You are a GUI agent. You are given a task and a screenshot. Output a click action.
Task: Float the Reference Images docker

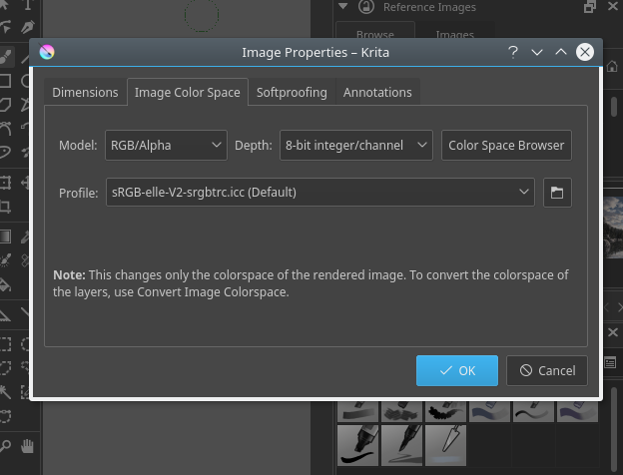point(590,7)
